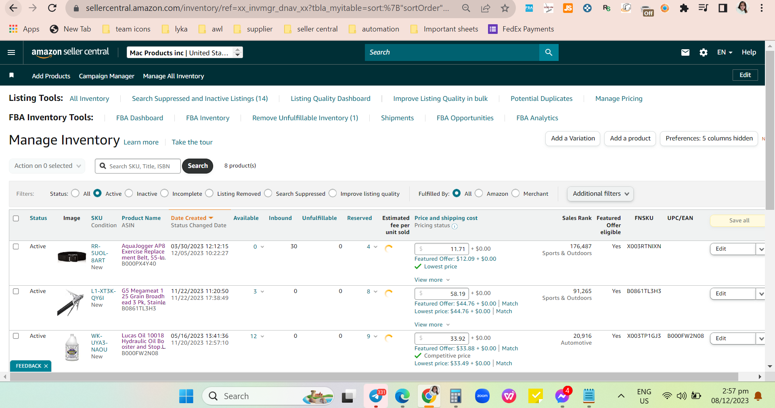The width and height of the screenshot is (775, 408).
Task: Open Edit dropdown arrow for G5 Megameat row
Action: (x=760, y=294)
